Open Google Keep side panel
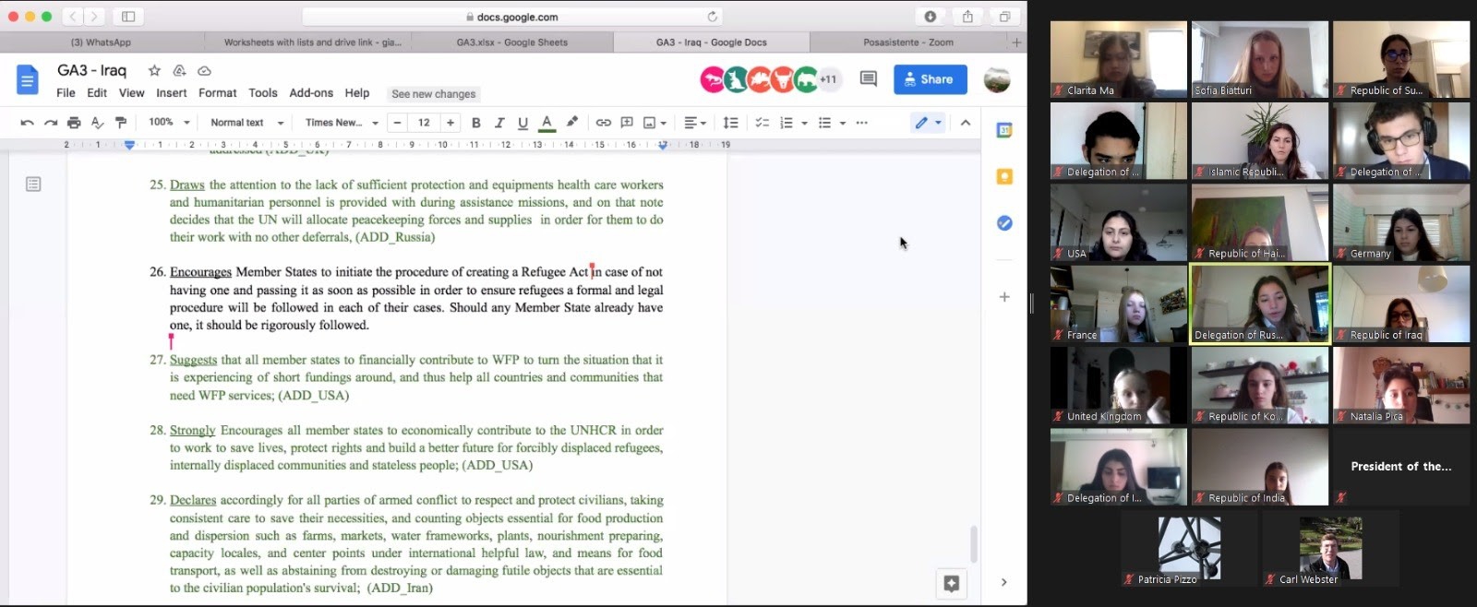This screenshot has height=607, width=1477. (1004, 176)
